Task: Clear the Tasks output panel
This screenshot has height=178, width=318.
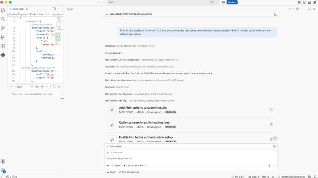Action: (37, 87)
